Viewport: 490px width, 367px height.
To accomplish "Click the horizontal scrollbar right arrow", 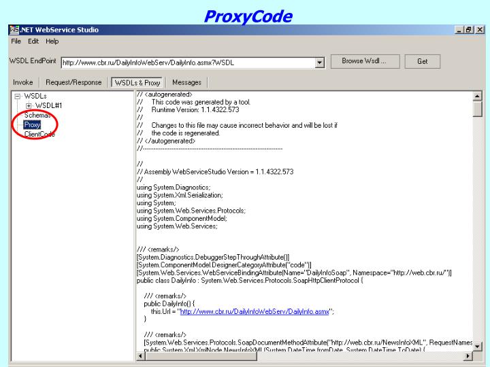I will click(x=468, y=355).
